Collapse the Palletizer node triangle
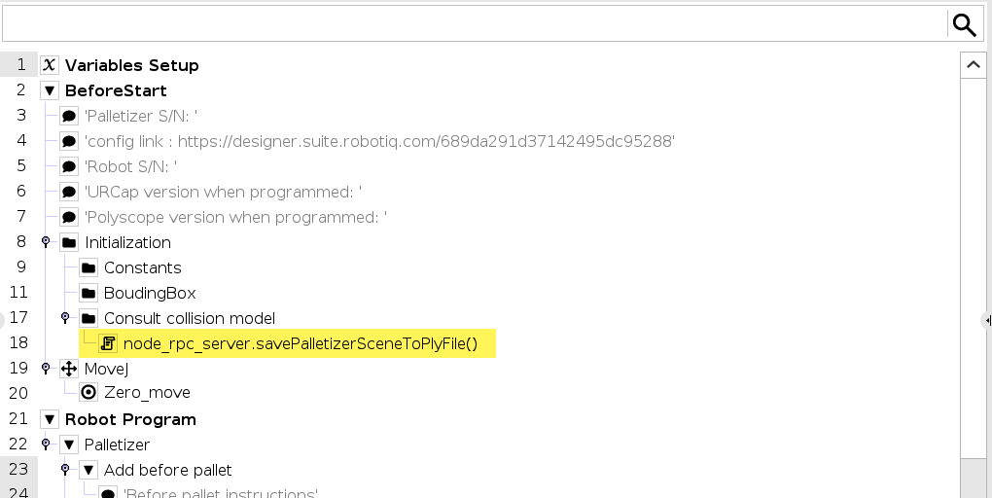Screen dimensions: 992x498 point(69,445)
